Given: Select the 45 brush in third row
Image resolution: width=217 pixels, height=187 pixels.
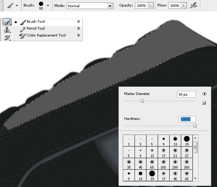Looking at the screenshot, I should (140, 164).
